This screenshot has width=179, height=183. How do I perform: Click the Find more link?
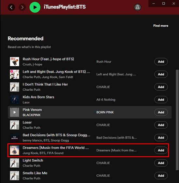pyautogui.click(x=161, y=26)
